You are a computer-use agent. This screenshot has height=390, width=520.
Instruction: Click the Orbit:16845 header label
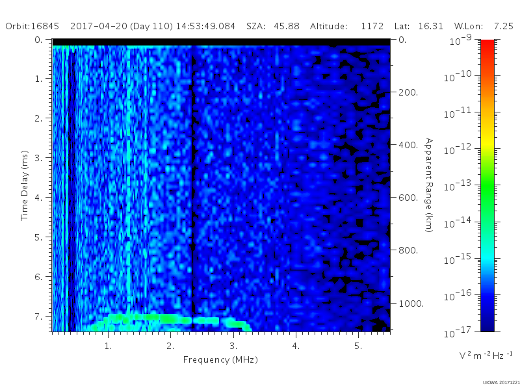(32, 26)
